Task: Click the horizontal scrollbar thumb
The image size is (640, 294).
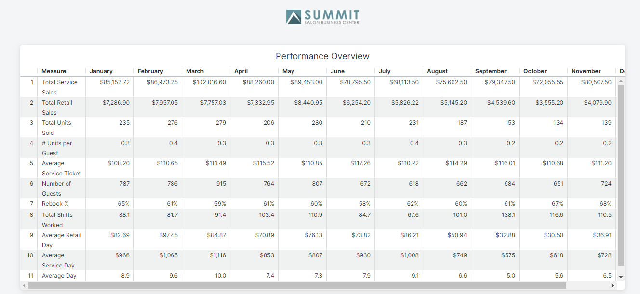Action: pyautogui.click(x=296, y=286)
